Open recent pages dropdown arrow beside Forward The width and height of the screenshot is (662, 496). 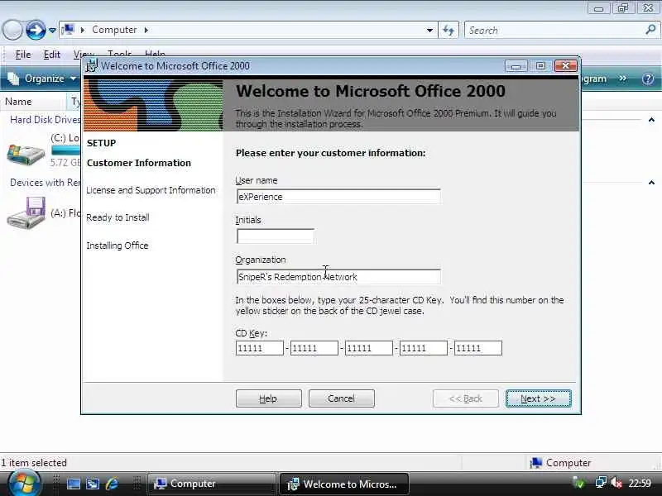52,31
